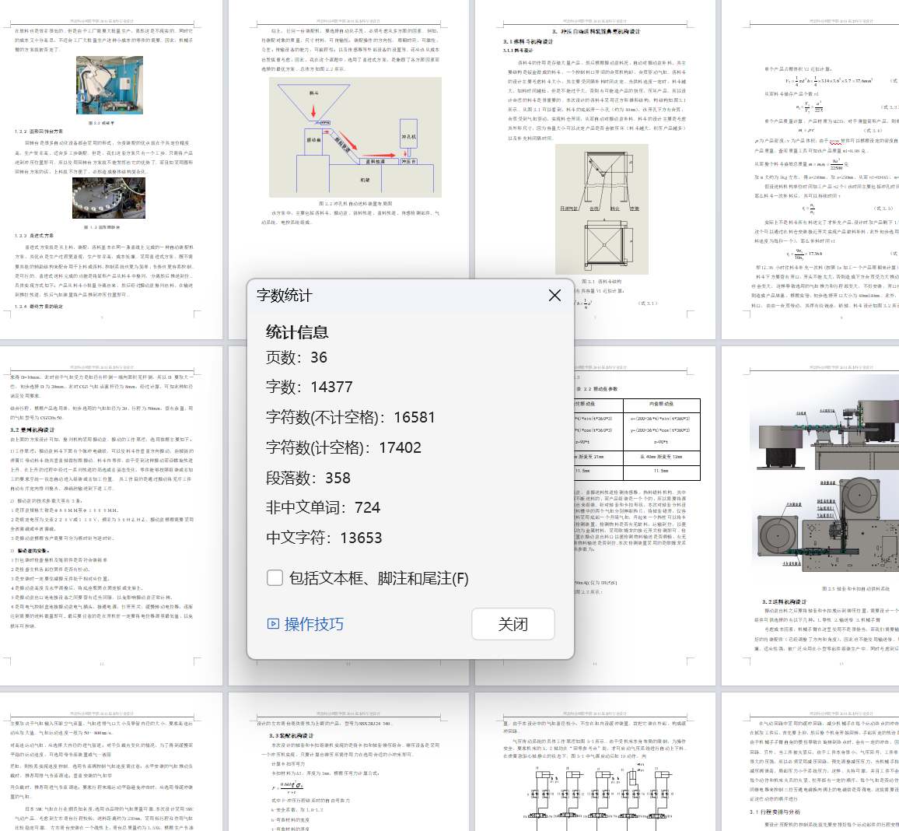Image resolution: width=899 pixels, height=831 pixels.
Task: Click the 1.3.3 直进式方案 heading
Action: (x=34, y=236)
